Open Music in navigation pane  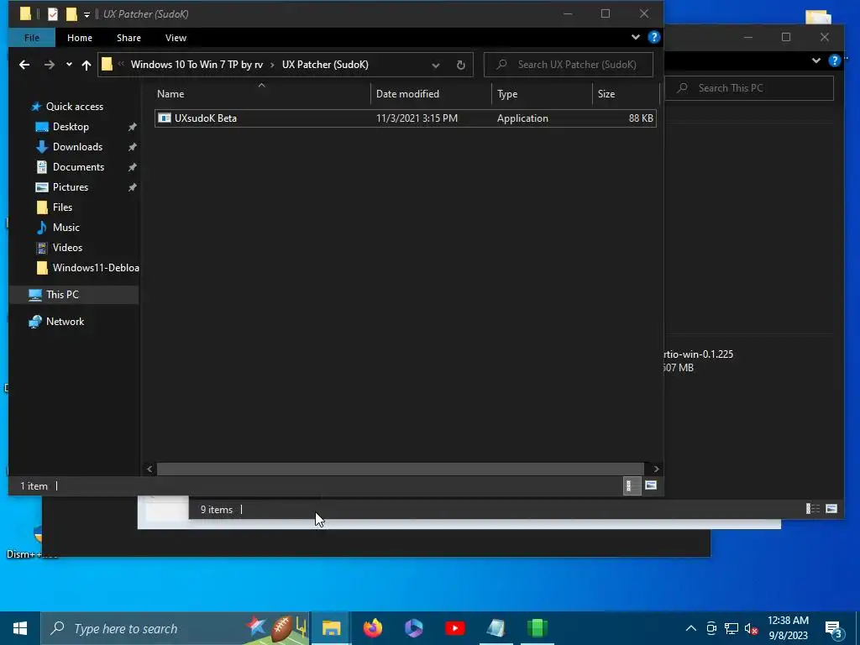(x=66, y=228)
